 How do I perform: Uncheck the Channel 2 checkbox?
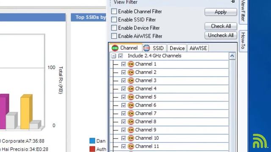point(123,72)
